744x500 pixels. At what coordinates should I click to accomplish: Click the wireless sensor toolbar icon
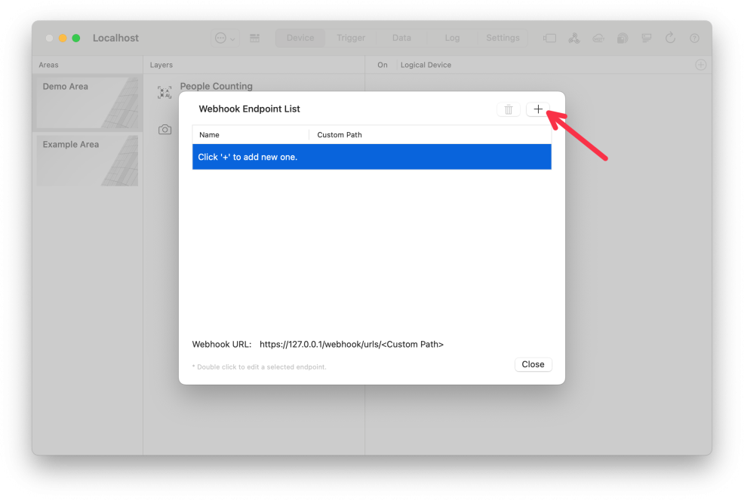pos(623,38)
